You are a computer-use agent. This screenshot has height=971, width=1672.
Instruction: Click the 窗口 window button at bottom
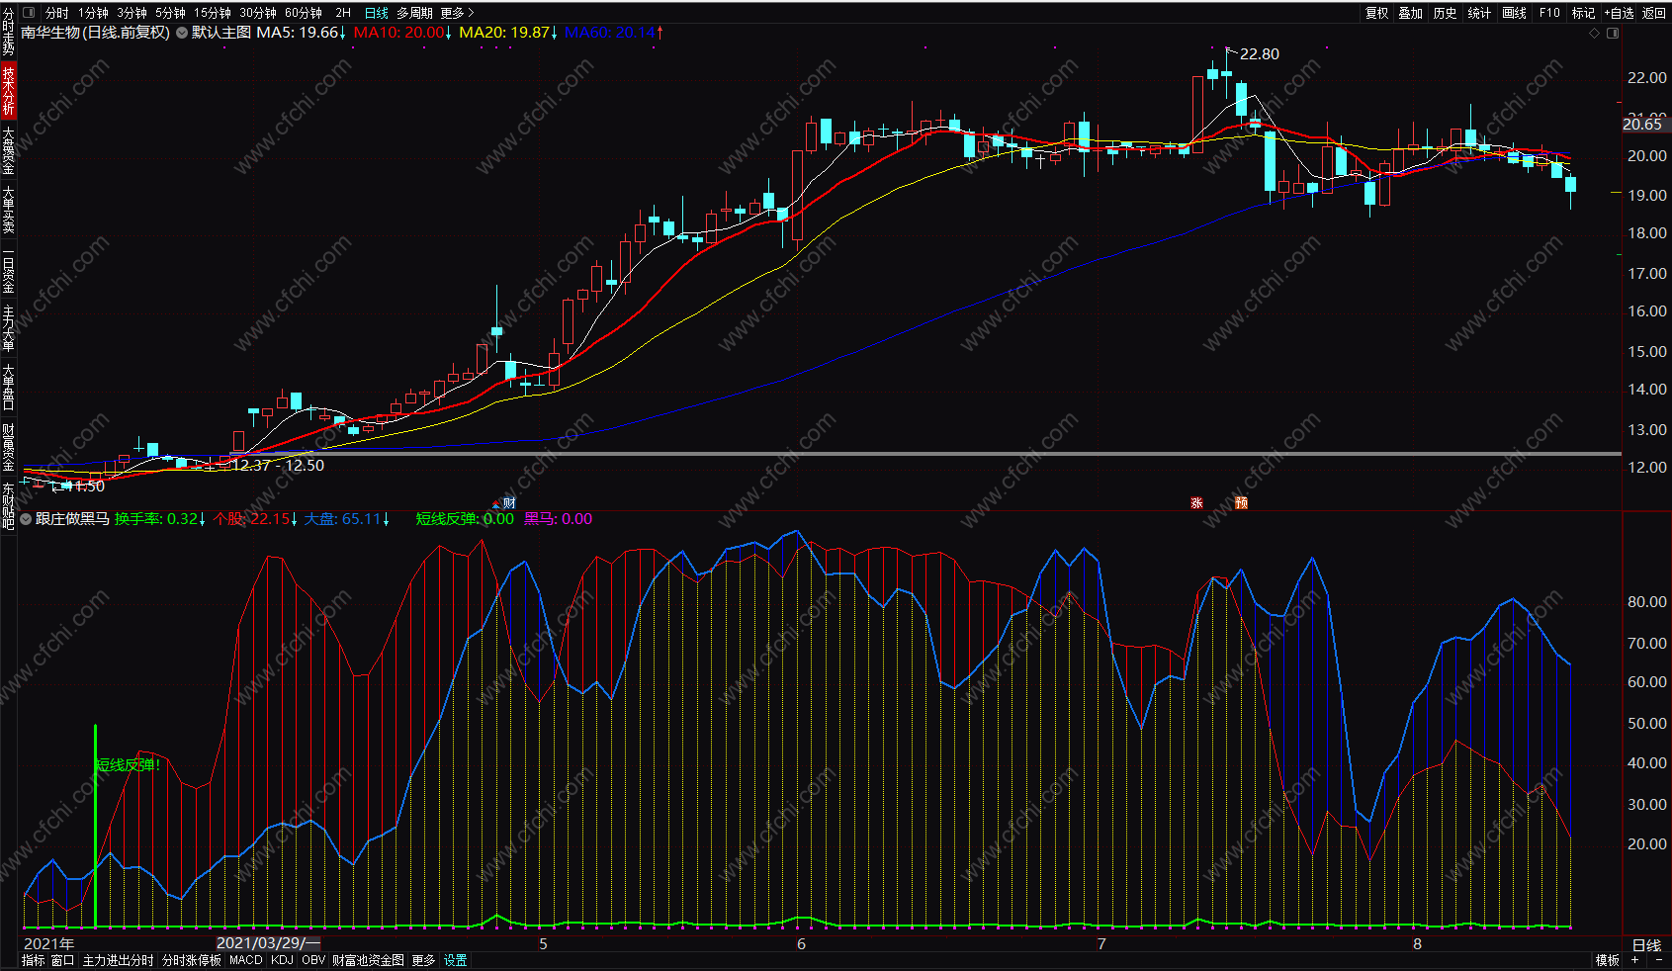[x=62, y=960]
